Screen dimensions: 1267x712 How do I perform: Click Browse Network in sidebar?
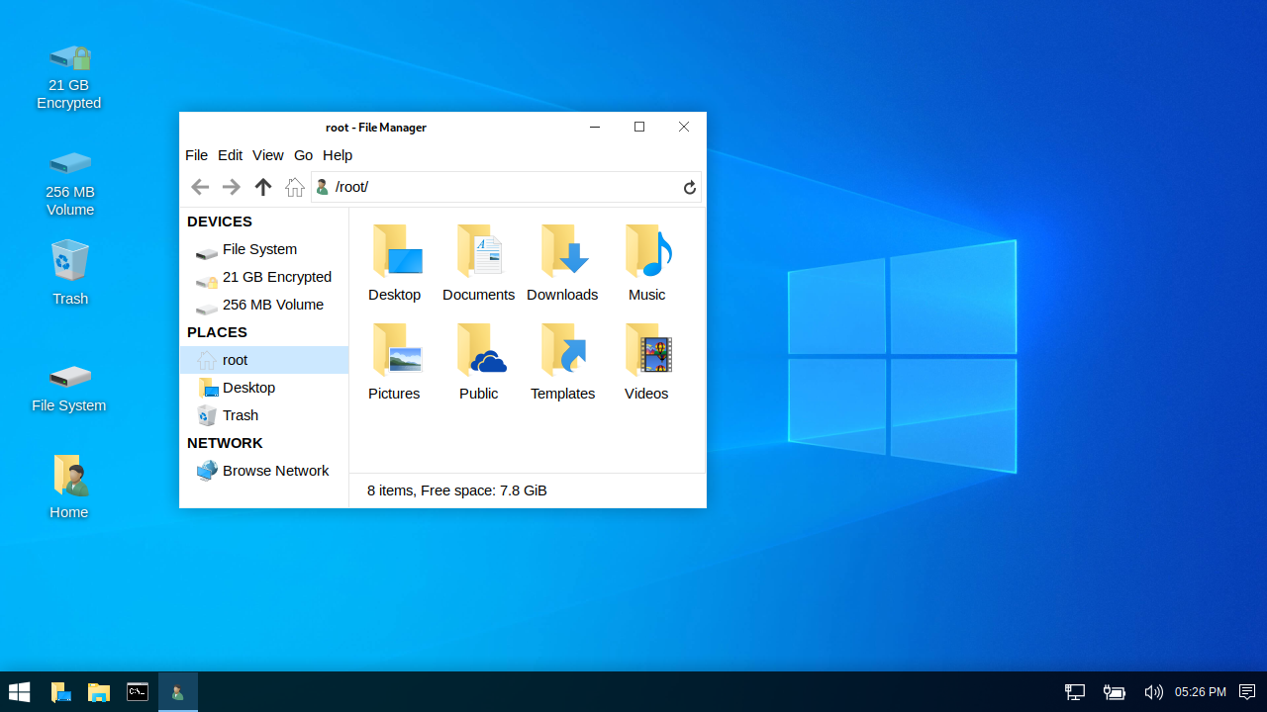click(x=263, y=471)
